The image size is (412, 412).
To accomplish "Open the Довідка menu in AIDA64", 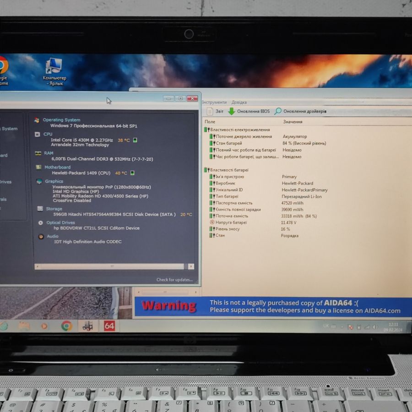I will point(239,102).
